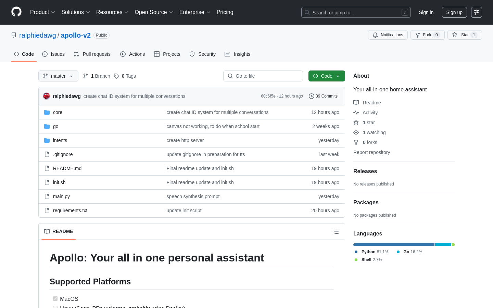
Task: Click the repository icon beside ralphiedawg
Action: 14,35
